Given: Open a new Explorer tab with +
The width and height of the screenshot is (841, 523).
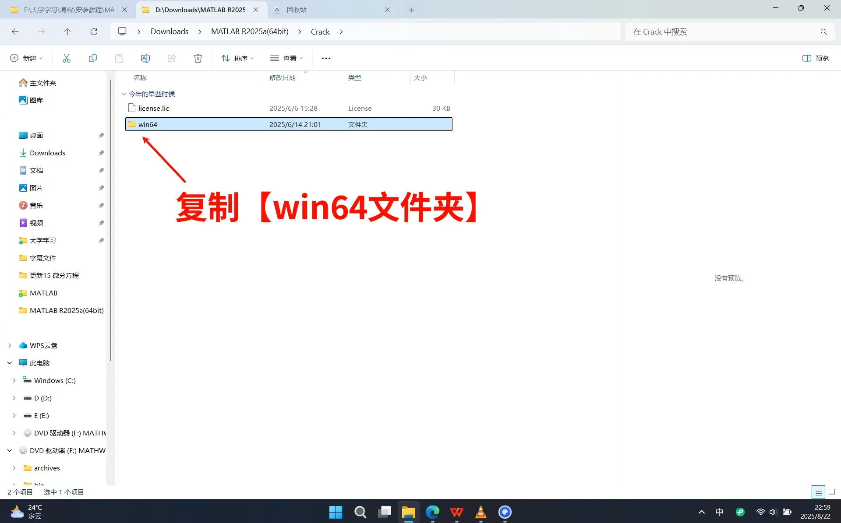Looking at the screenshot, I should coord(411,10).
